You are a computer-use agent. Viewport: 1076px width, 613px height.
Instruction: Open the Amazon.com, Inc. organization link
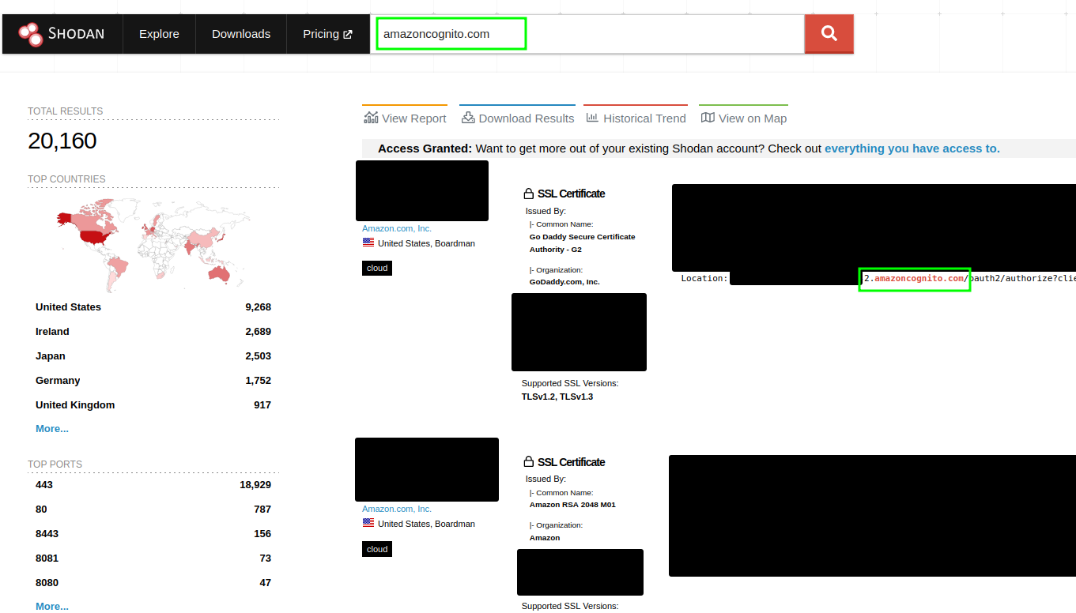pyautogui.click(x=396, y=228)
